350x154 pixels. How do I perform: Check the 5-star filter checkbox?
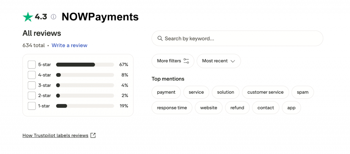pos(32,64)
